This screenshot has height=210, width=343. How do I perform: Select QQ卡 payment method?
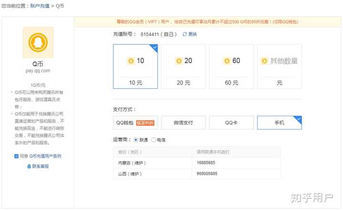[x=232, y=123]
